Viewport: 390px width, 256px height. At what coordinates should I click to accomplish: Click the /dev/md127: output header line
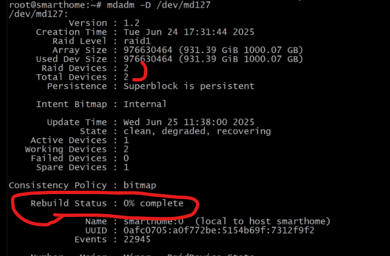(38, 14)
